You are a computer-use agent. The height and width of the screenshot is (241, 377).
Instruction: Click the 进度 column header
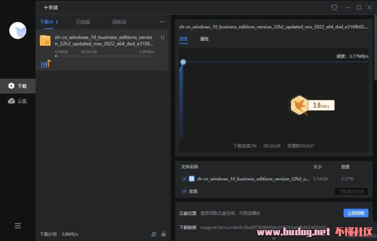(345, 167)
